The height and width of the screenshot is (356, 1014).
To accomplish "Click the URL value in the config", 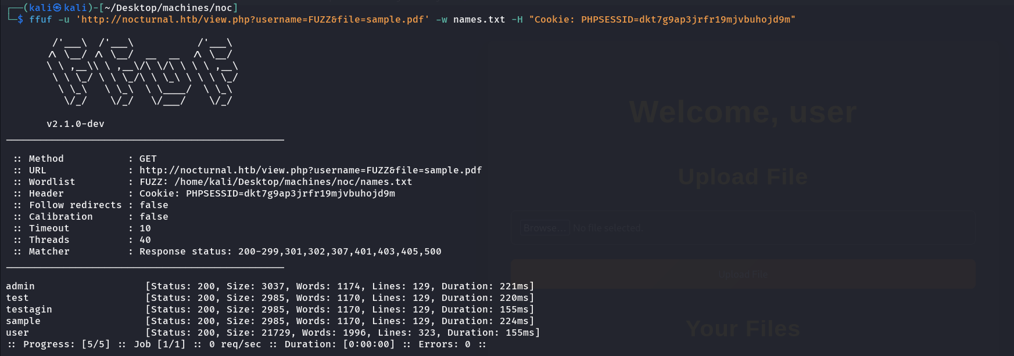I will 311,170.
